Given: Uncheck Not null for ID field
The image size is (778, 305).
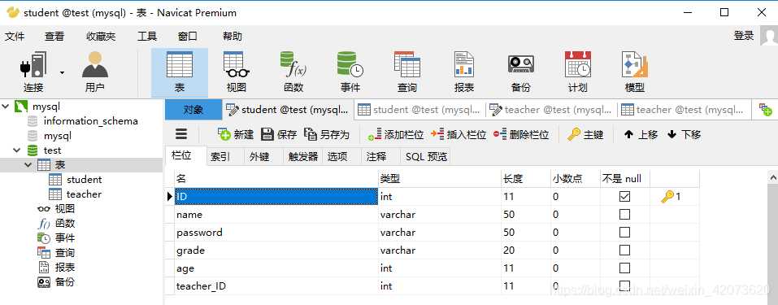Looking at the screenshot, I should [x=624, y=197].
